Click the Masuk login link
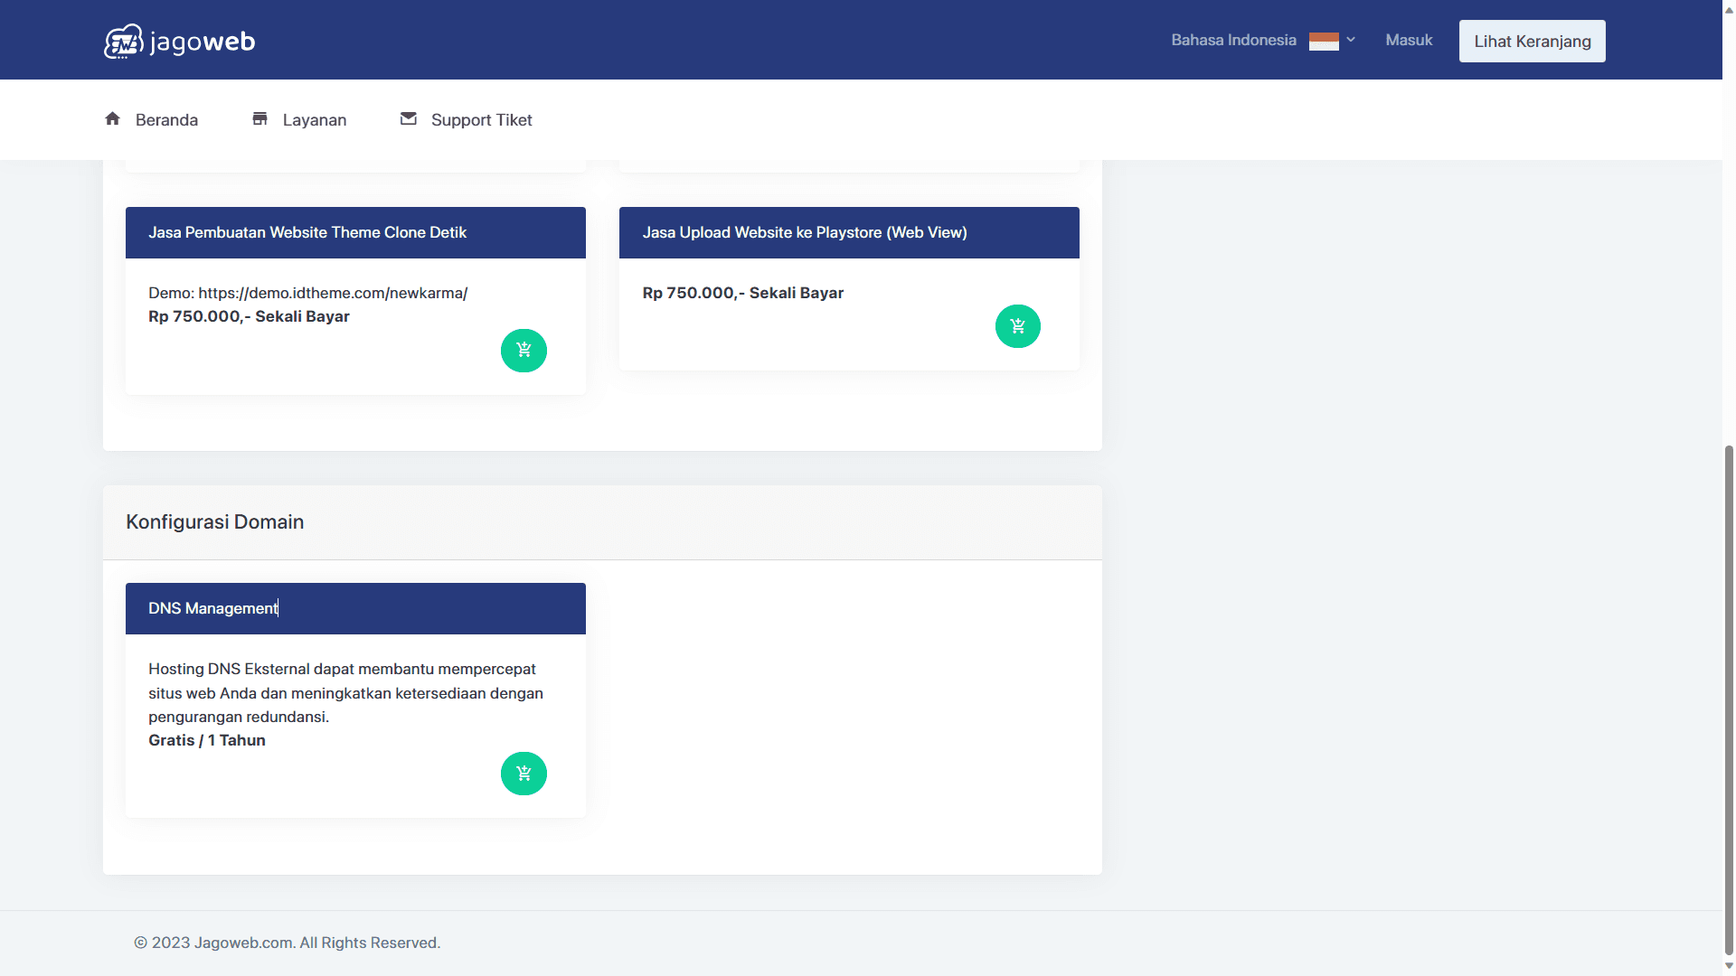 [x=1409, y=41]
